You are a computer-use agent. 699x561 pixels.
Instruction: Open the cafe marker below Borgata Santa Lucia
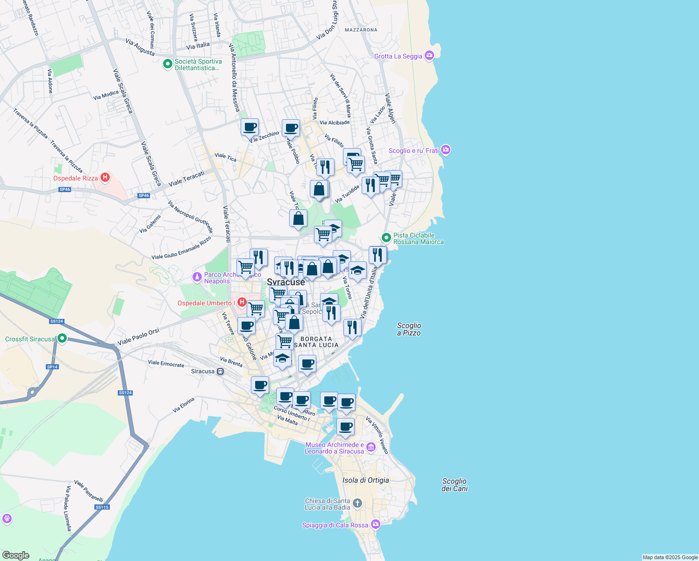[x=307, y=364]
